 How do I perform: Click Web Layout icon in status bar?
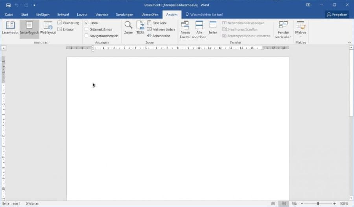pyautogui.click(x=294, y=203)
